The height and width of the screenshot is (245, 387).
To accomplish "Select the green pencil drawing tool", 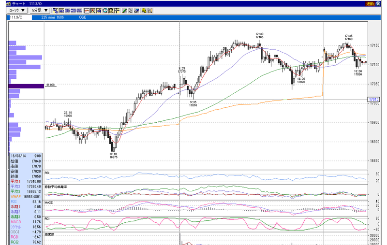I will tap(124, 11).
